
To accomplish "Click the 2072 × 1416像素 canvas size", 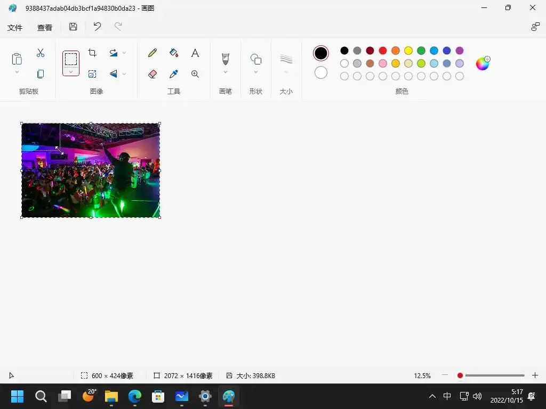I will pos(188,375).
